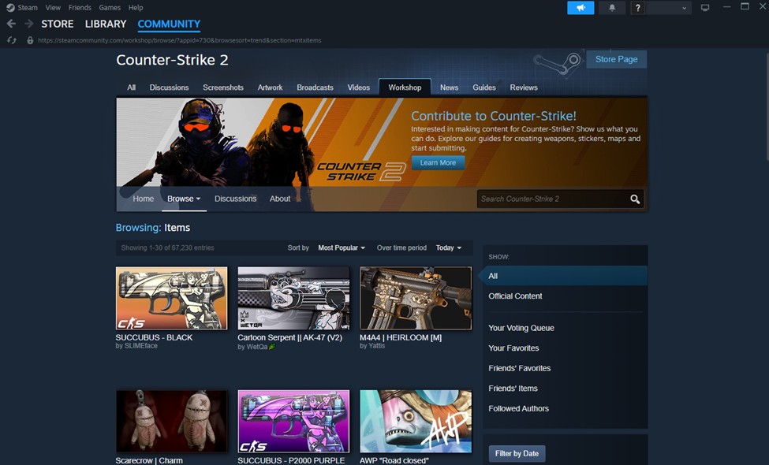Click the Big Picture monitor icon

tap(705, 8)
